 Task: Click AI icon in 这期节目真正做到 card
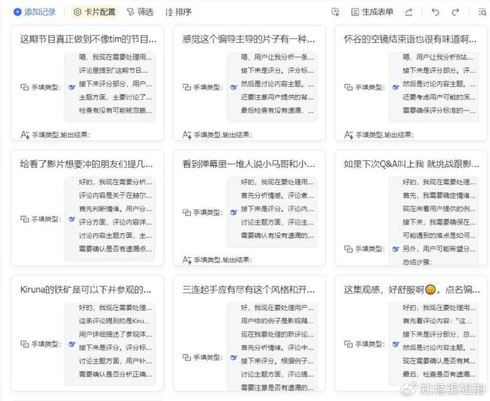[72, 87]
